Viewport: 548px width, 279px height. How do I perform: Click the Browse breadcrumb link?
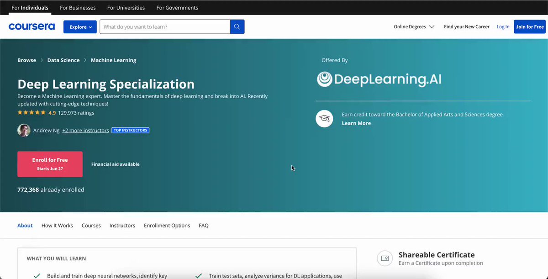click(x=26, y=60)
